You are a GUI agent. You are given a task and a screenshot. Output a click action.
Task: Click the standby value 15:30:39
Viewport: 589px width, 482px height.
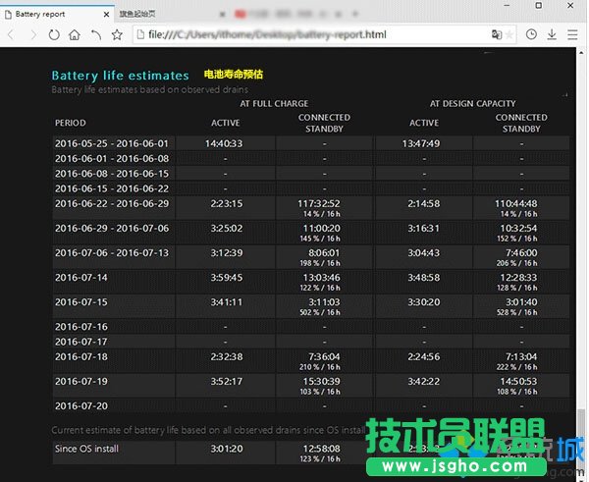click(x=322, y=381)
